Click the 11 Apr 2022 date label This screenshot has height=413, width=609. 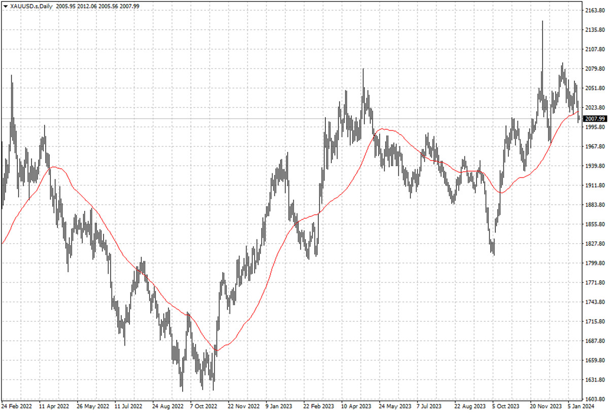tap(54, 406)
